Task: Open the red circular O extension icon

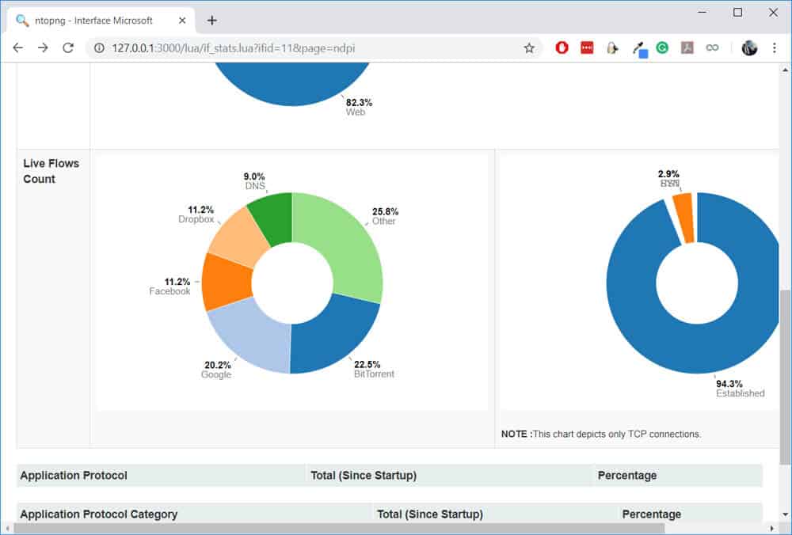Action: pyautogui.click(x=562, y=48)
